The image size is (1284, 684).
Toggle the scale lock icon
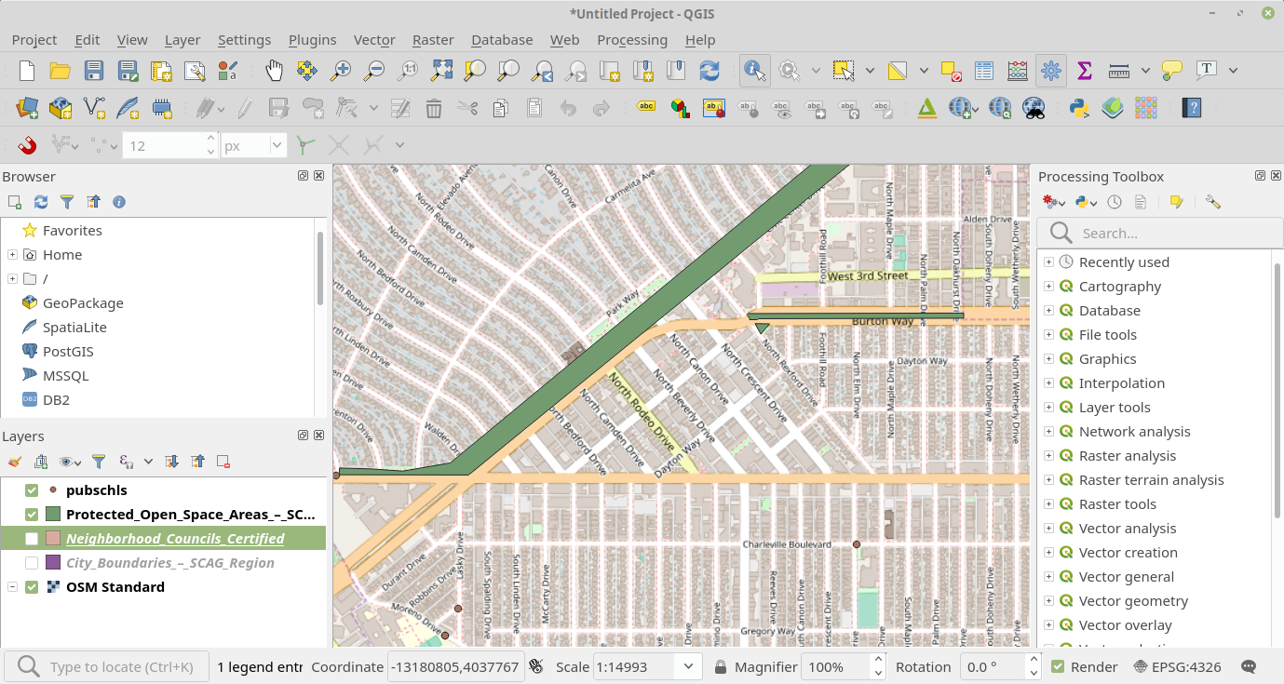pyautogui.click(x=721, y=667)
